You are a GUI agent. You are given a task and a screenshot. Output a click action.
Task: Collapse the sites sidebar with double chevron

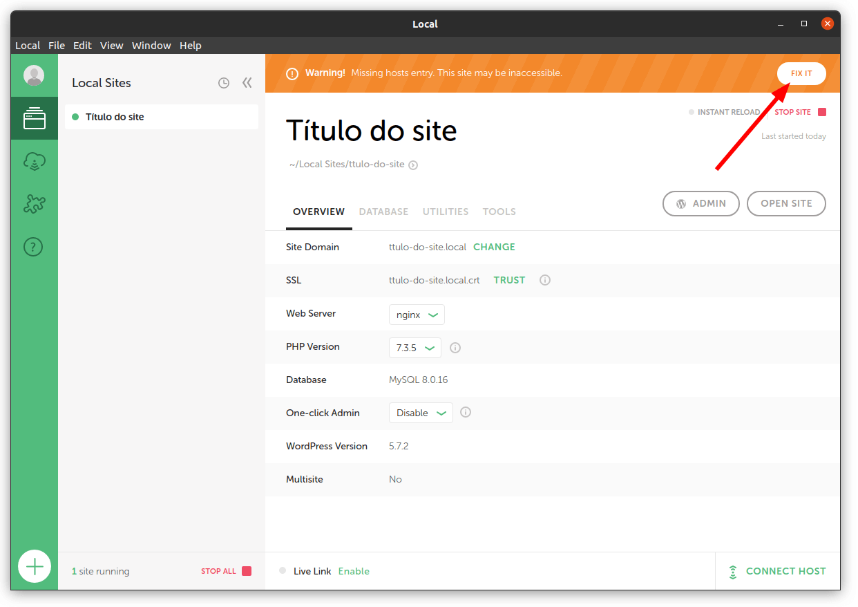coord(247,83)
